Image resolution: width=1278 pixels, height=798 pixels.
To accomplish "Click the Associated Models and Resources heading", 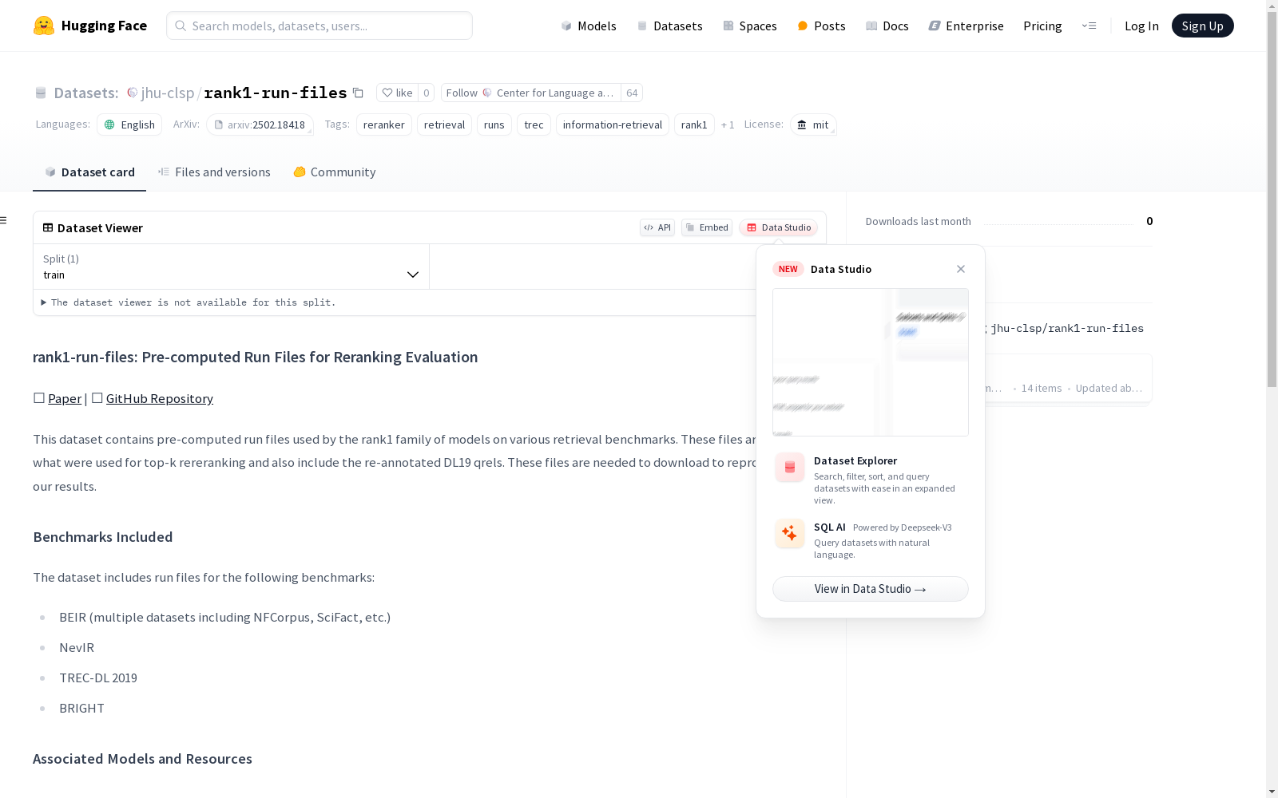I will [x=142, y=759].
